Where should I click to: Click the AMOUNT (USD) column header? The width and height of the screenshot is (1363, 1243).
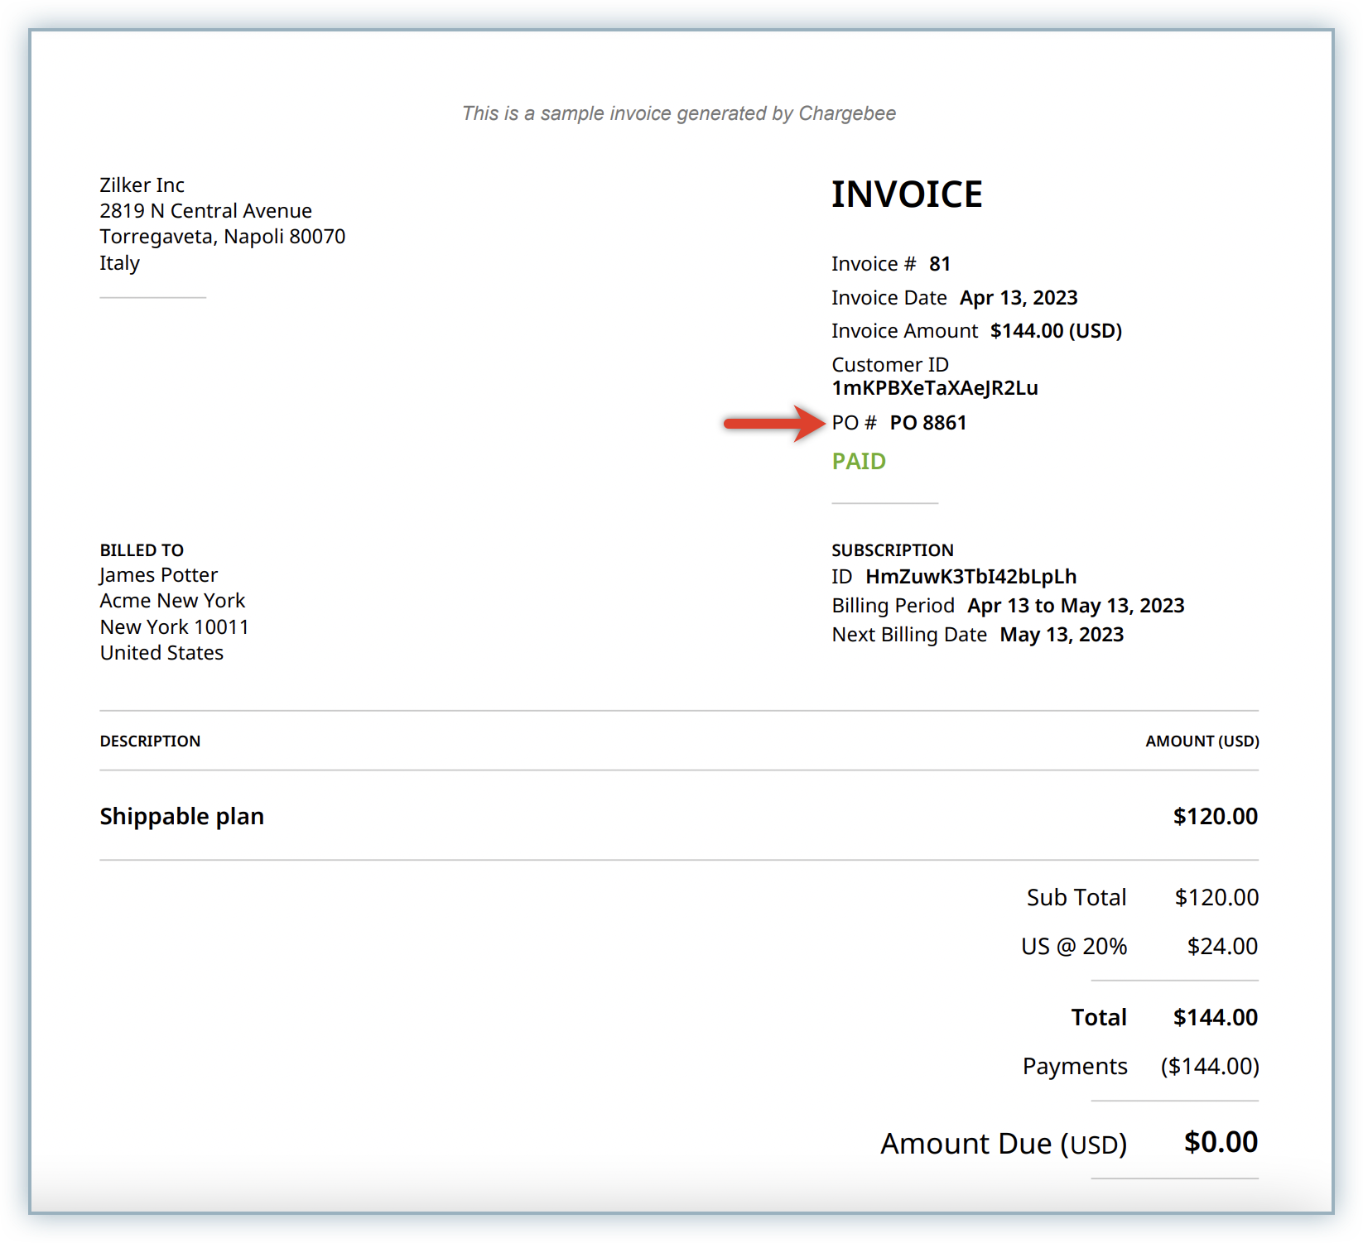click(x=1202, y=741)
